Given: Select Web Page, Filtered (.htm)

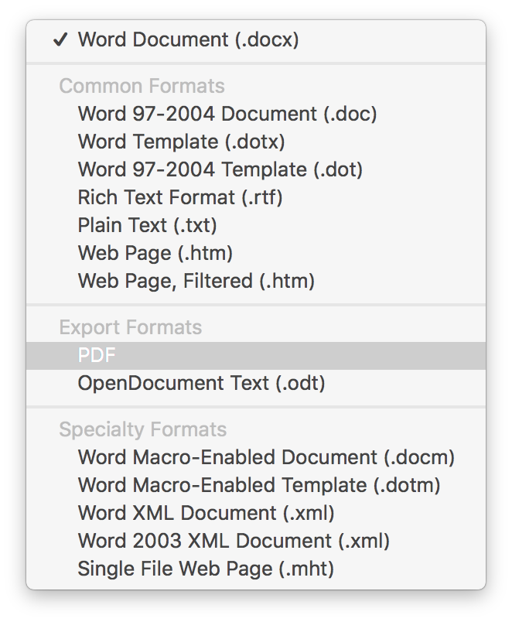Looking at the screenshot, I should (256, 281).
